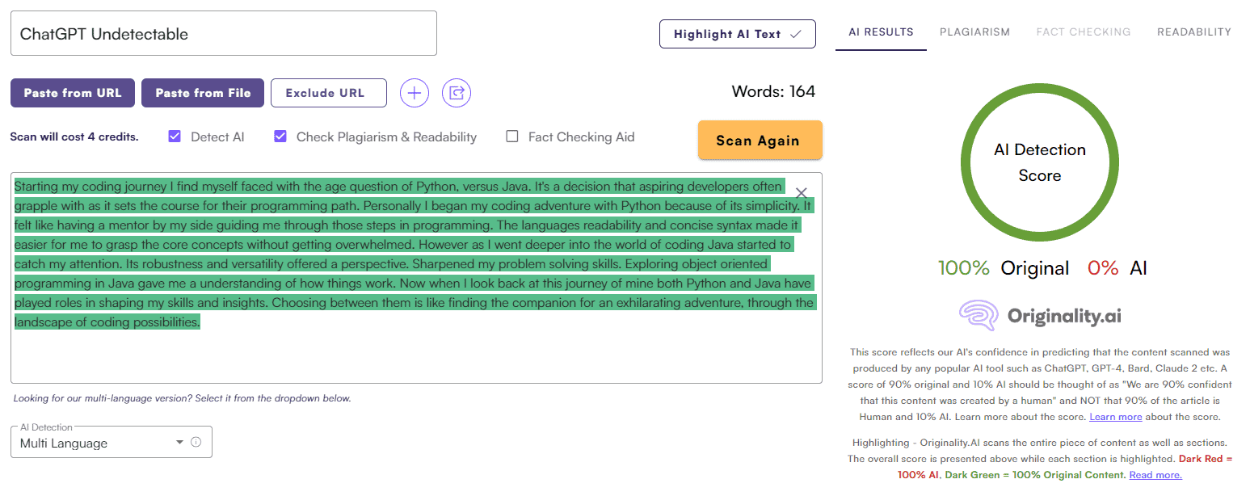
Task: Click the Paste from File button
Action: click(203, 93)
